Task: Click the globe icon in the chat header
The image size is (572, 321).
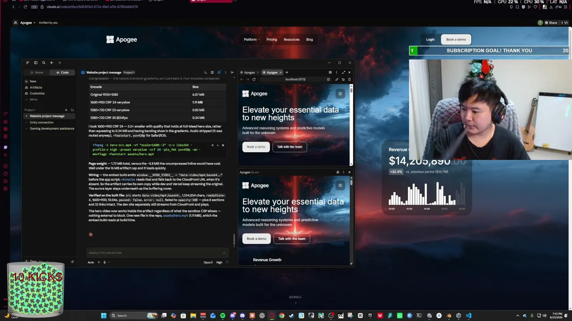Action: click(x=219, y=72)
